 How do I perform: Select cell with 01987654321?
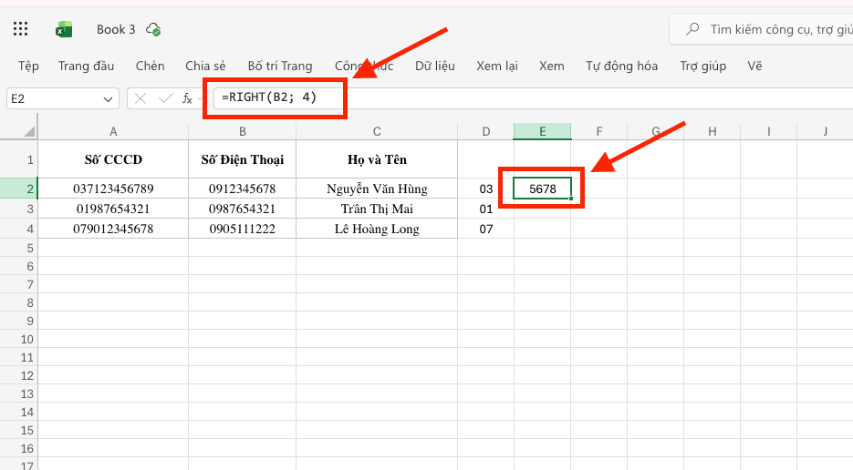point(113,209)
